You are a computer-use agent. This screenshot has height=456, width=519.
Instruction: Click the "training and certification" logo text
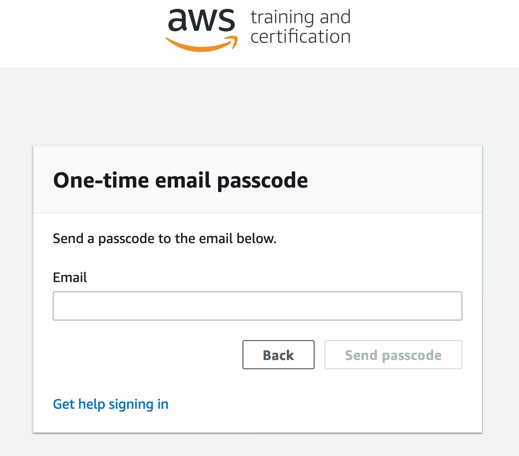tap(300, 27)
